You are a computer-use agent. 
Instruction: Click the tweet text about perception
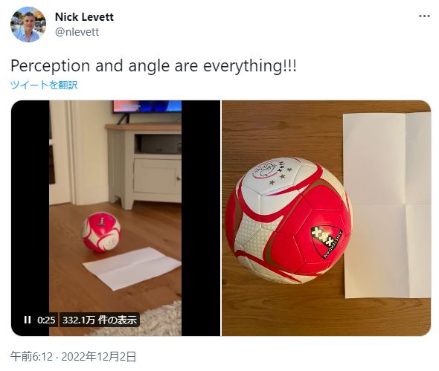pos(153,66)
